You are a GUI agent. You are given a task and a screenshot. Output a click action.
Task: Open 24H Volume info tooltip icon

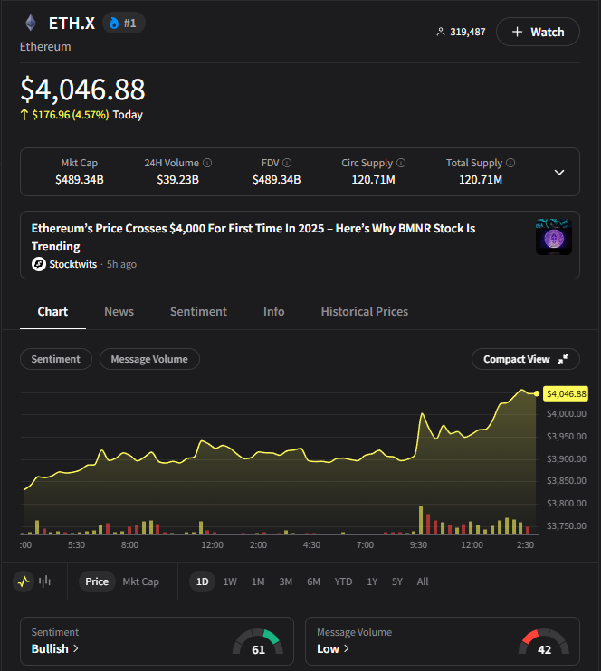207,163
